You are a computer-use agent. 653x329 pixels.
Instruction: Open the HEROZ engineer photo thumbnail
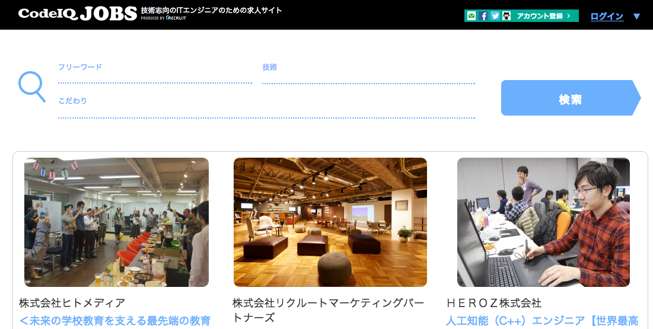[x=543, y=222]
